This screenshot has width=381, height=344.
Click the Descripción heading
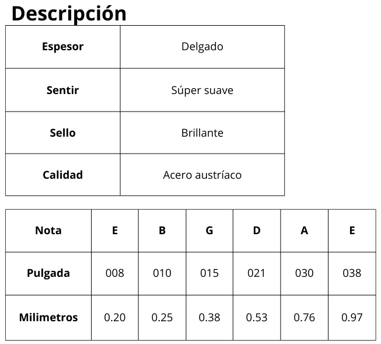click(69, 13)
